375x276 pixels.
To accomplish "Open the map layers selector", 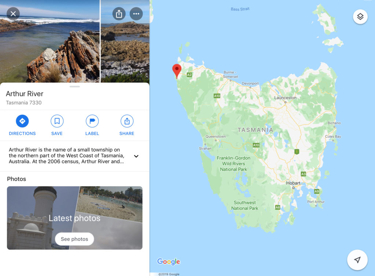I will tap(360, 16).
